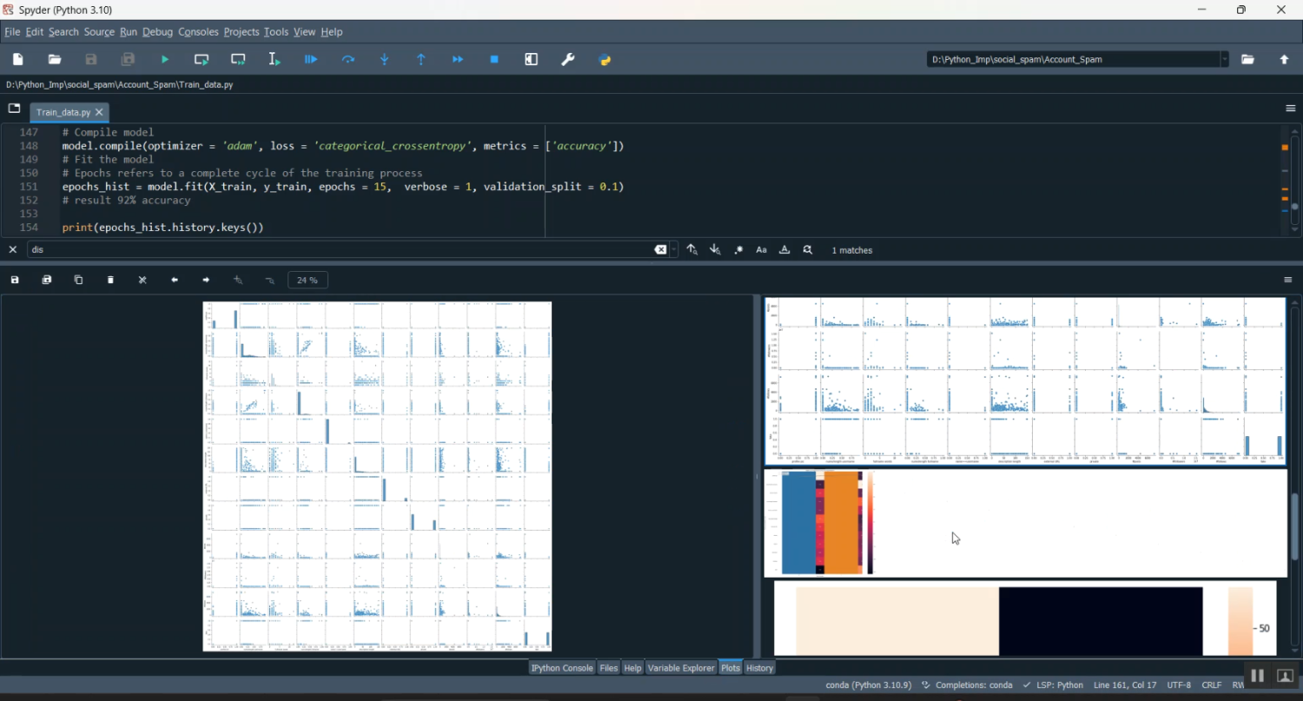Viewport: 1303px width, 701px height.
Task: Debug the current file
Action: click(x=311, y=59)
